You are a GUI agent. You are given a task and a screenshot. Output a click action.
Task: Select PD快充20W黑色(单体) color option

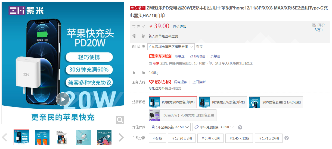[x=223, y=102]
